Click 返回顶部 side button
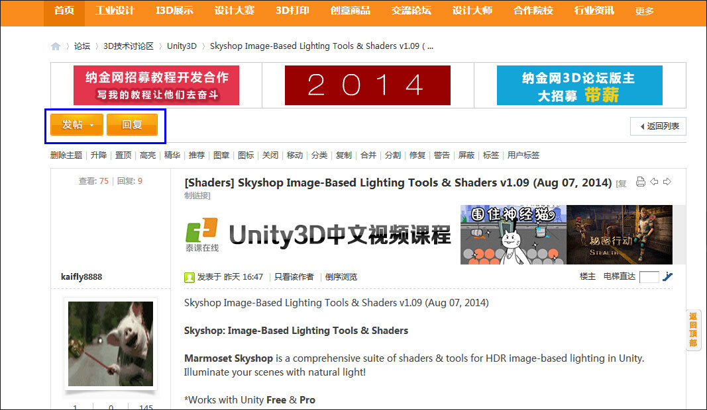 (x=693, y=329)
